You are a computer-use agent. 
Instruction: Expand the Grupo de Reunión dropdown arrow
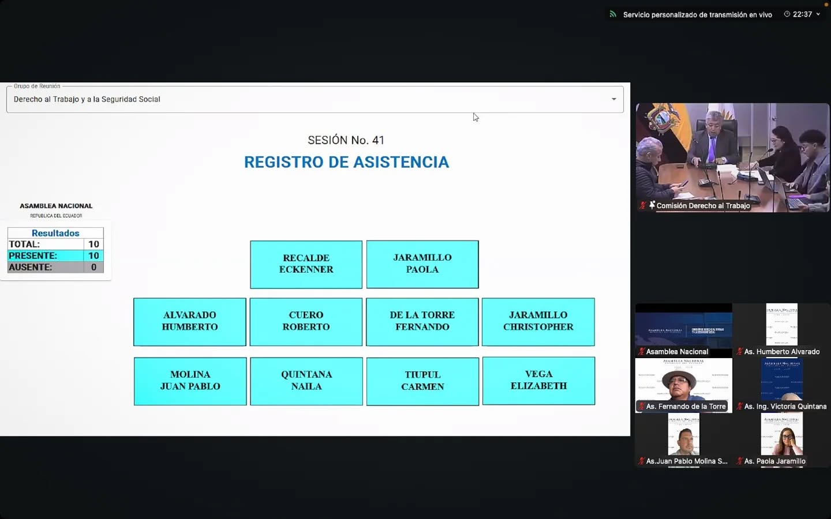(x=613, y=99)
